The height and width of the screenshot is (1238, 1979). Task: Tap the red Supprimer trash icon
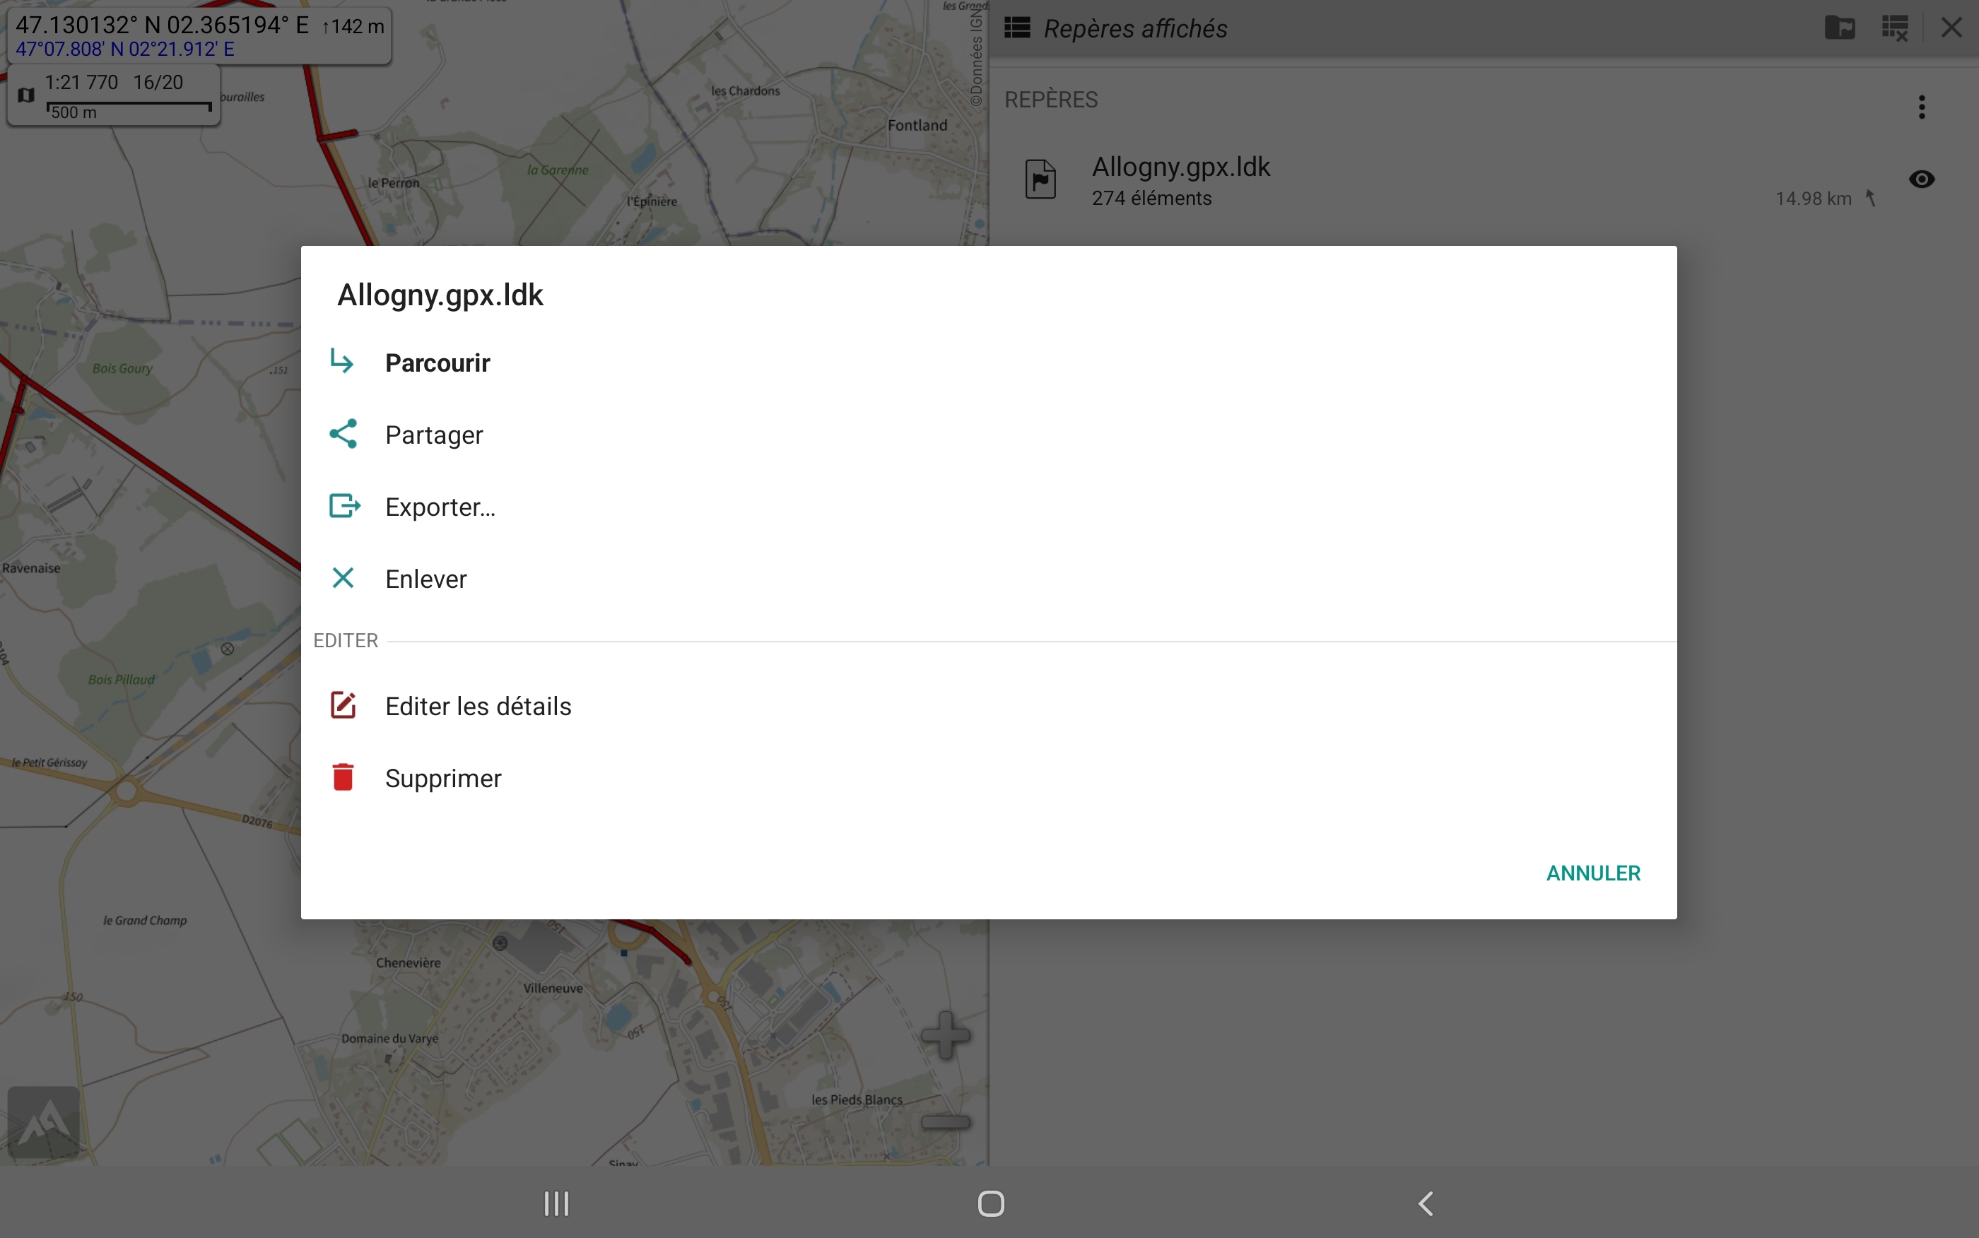tap(343, 777)
